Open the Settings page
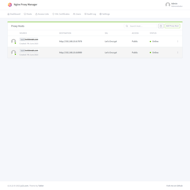Viewport: 190px width, 190px height. [105, 14]
